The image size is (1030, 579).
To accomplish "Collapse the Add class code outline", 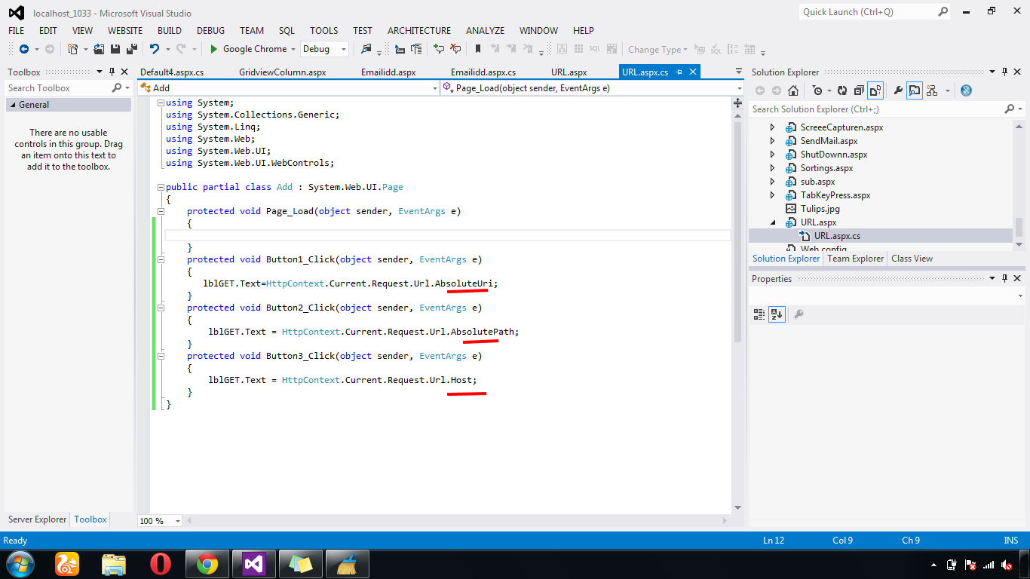I will [x=161, y=187].
